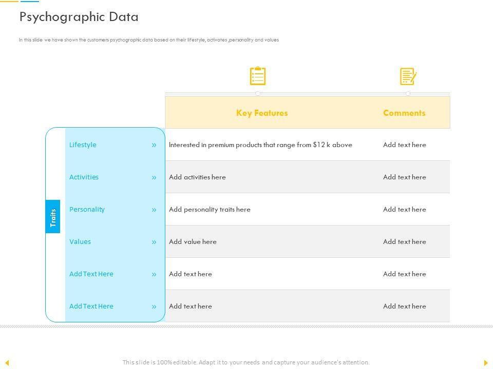
Task: Click the Comments cell in Lifestyle row
Action: pyautogui.click(x=404, y=145)
